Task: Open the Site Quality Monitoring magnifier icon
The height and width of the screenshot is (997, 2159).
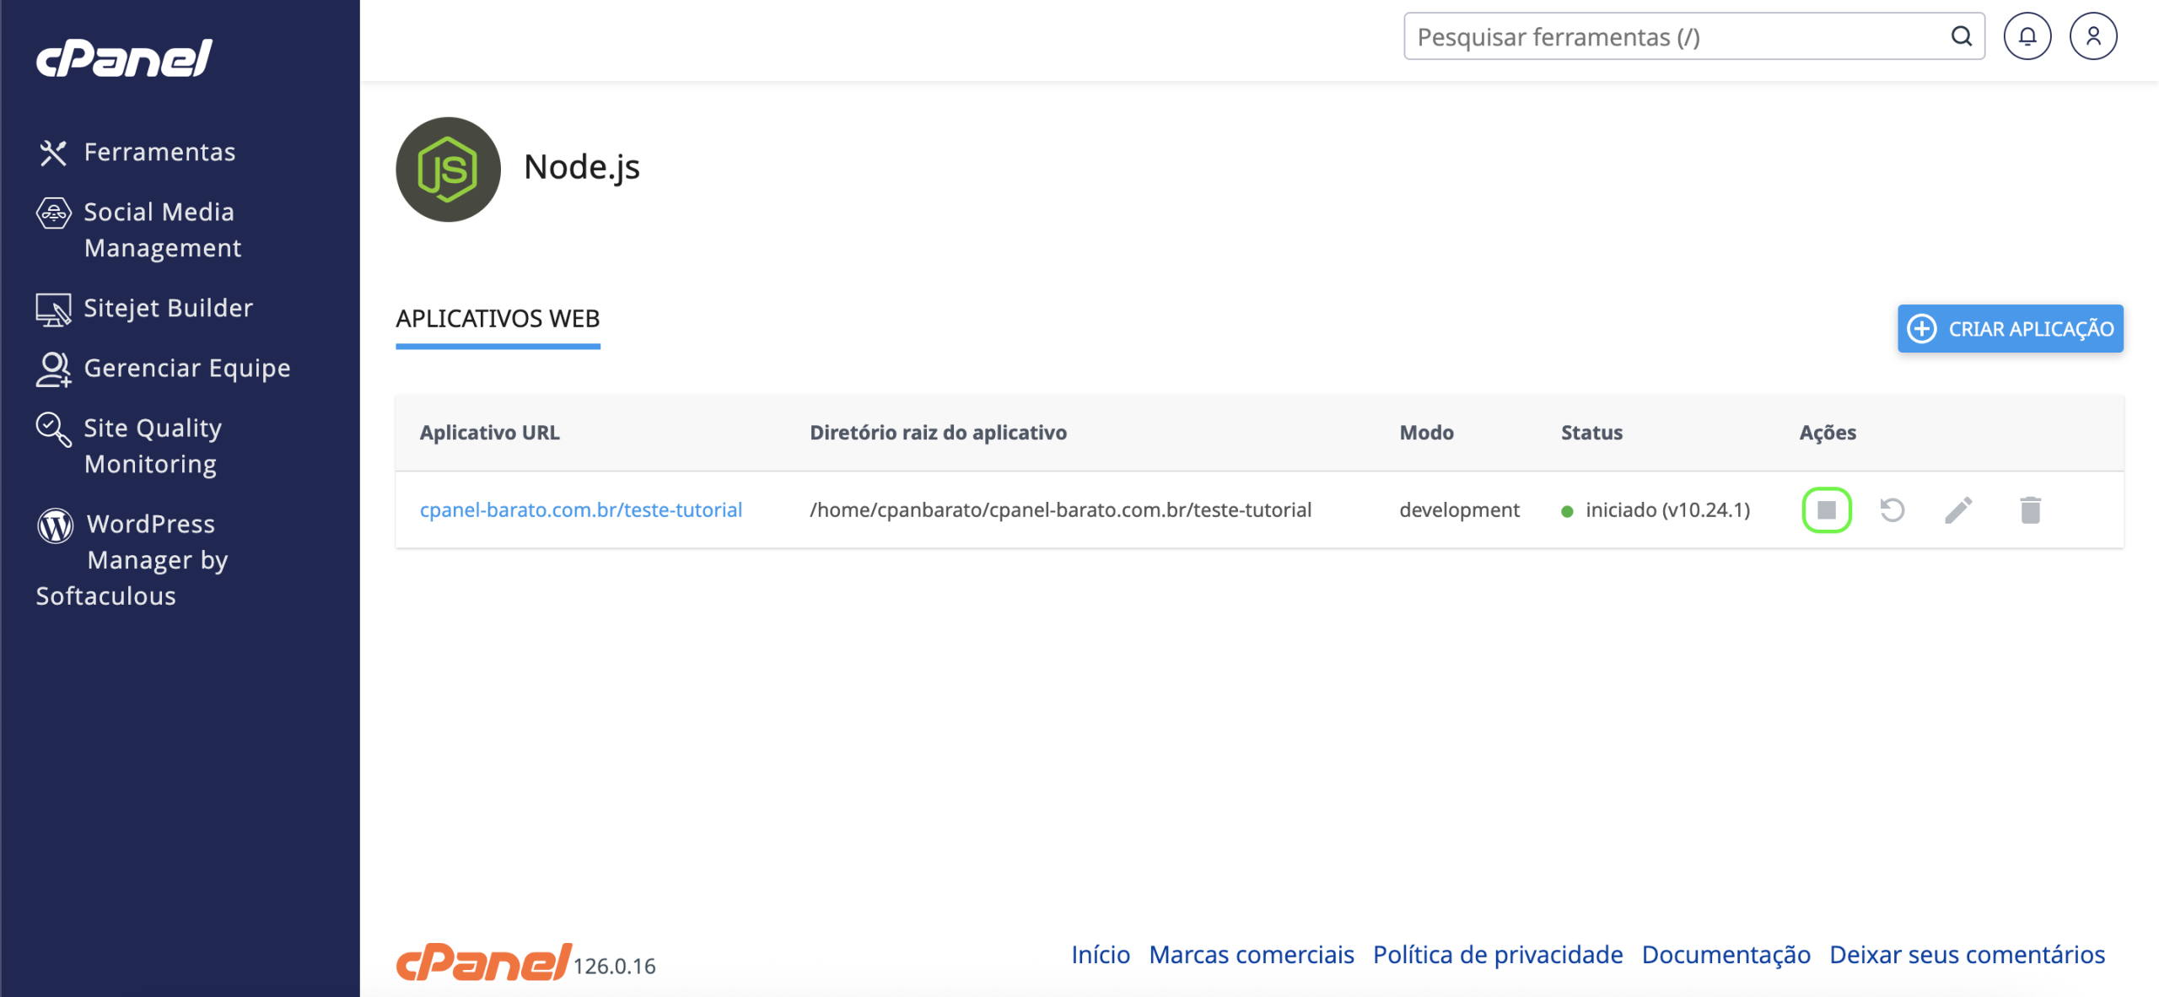Action: tap(53, 429)
